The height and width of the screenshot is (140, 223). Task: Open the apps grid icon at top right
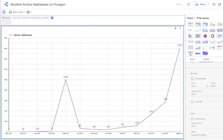(220, 4)
